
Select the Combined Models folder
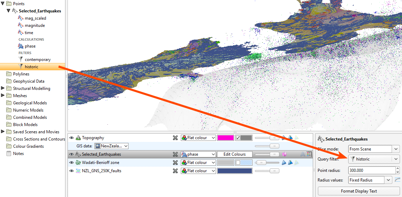(x=30, y=117)
